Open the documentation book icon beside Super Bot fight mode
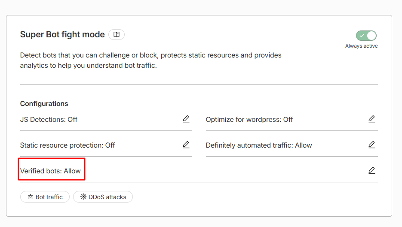The image size is (402, 227). coord(117,35)
